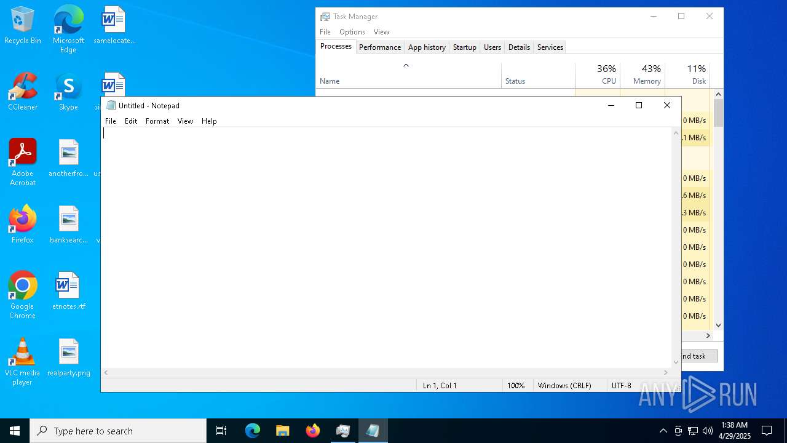The height and width of the screenshot is (443, 787).
Task: Switch to Details tab
Action: point(519,47)
